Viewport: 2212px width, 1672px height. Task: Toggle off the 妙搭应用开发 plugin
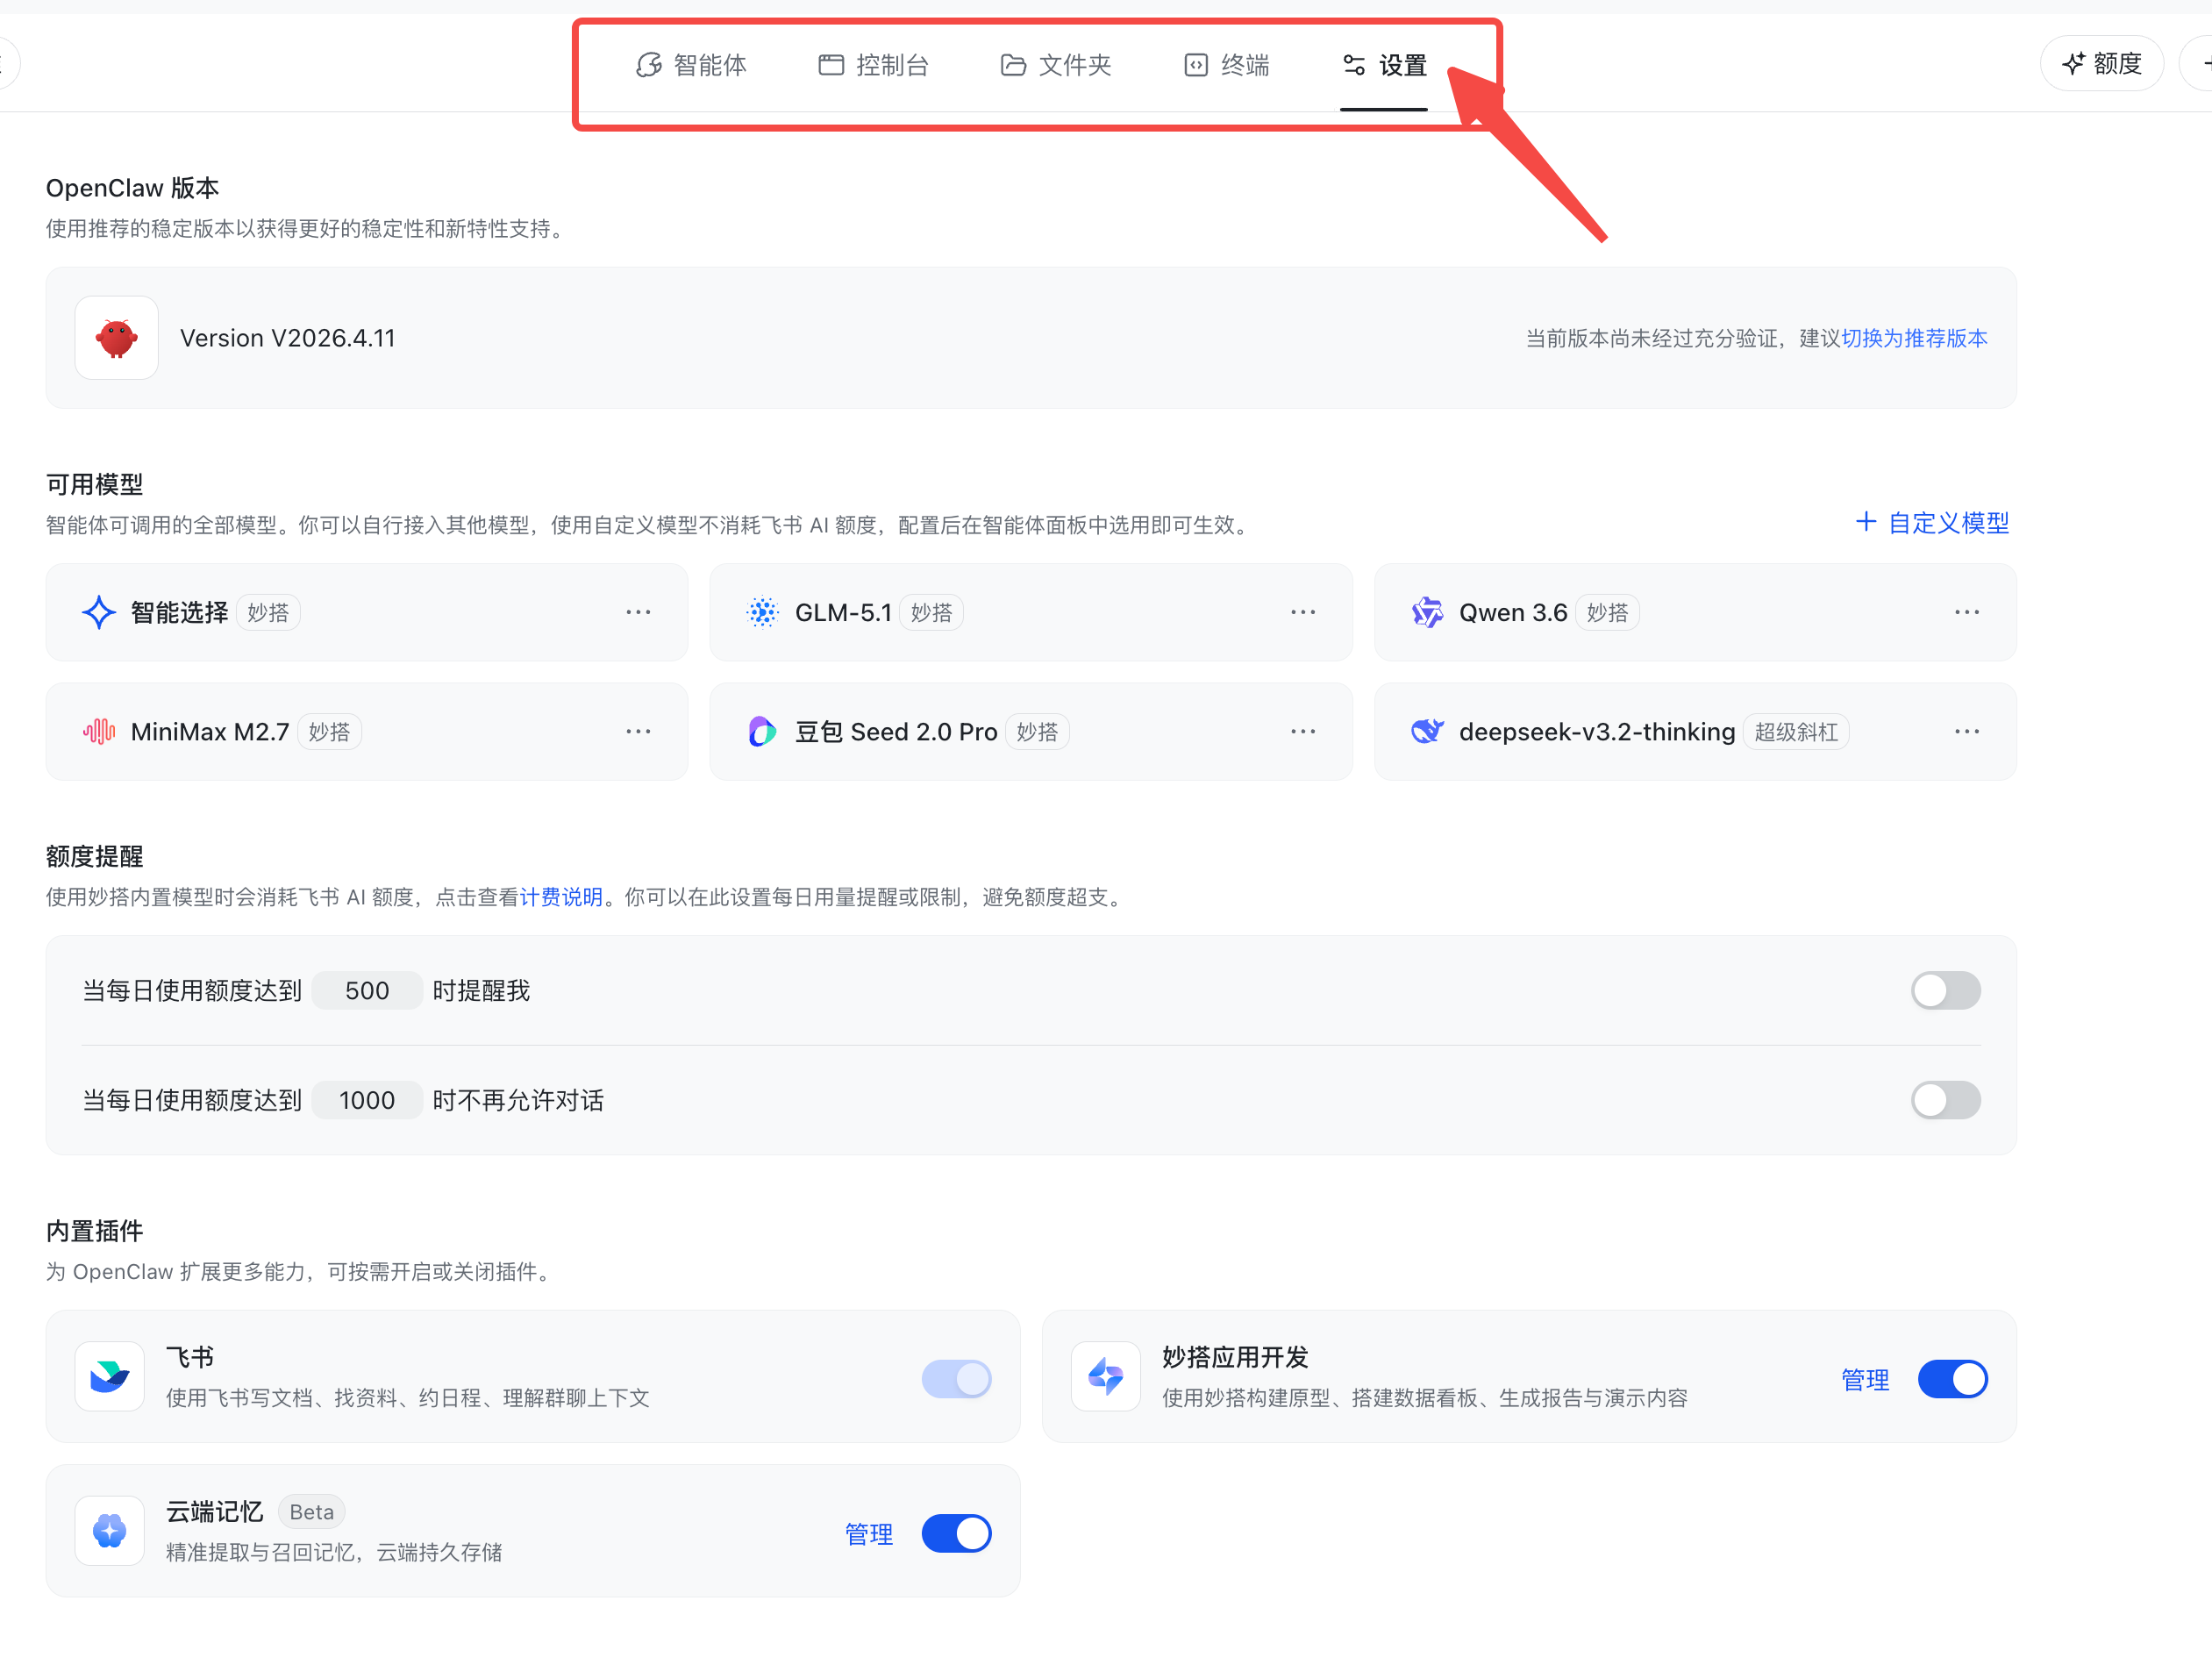click(1951, 1379)
